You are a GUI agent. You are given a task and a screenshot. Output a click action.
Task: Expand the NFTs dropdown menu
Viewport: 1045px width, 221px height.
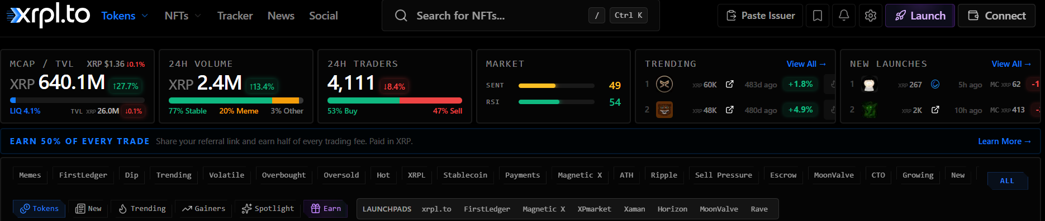(182, 16)
